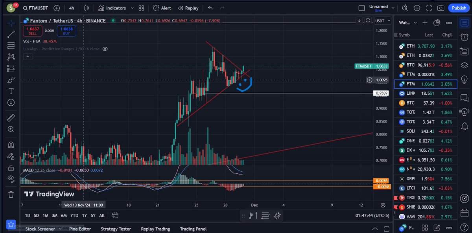The height and width of the screenshot is (233, 472).
Task: Open chart time axis settings gear
Action: pos(383,205)
